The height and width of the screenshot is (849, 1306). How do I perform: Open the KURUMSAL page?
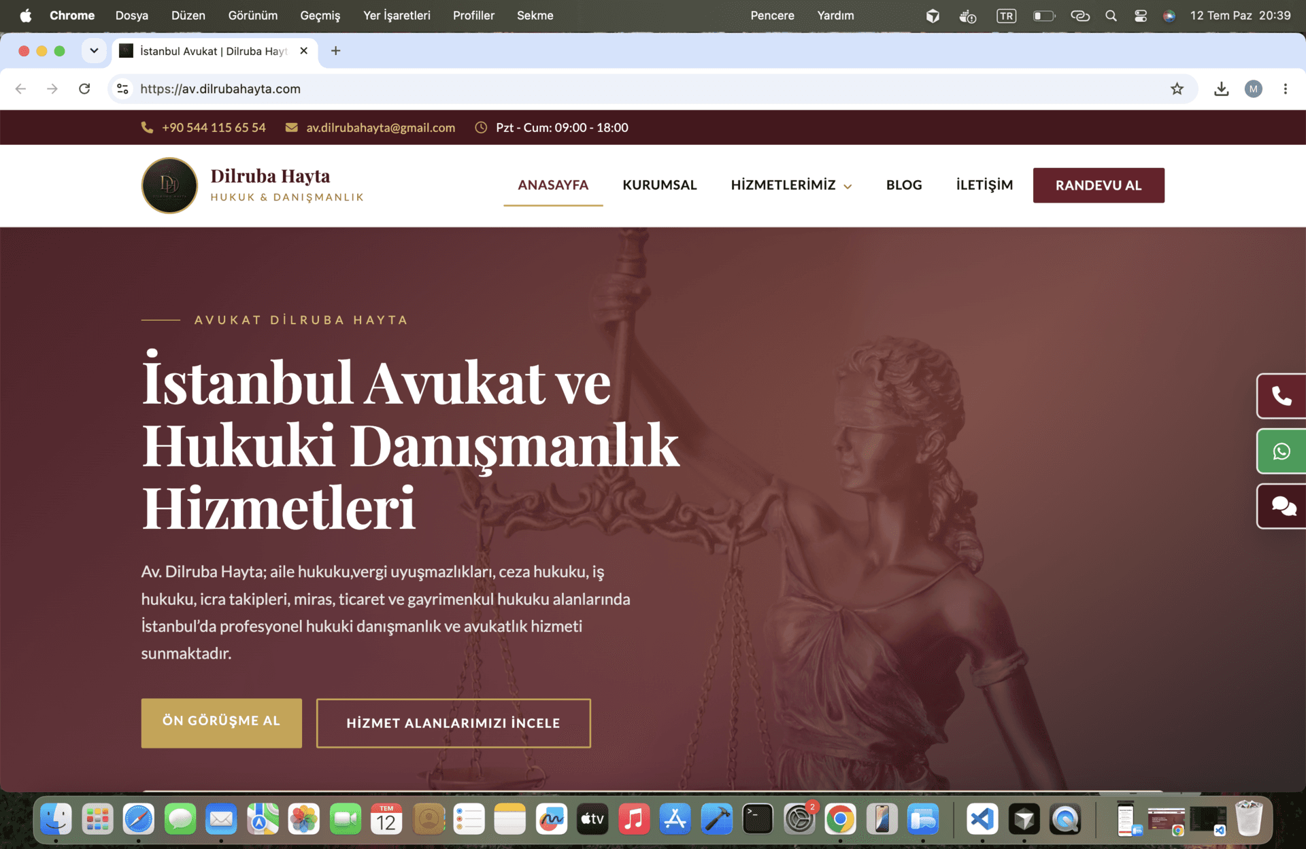click(659, 185)
